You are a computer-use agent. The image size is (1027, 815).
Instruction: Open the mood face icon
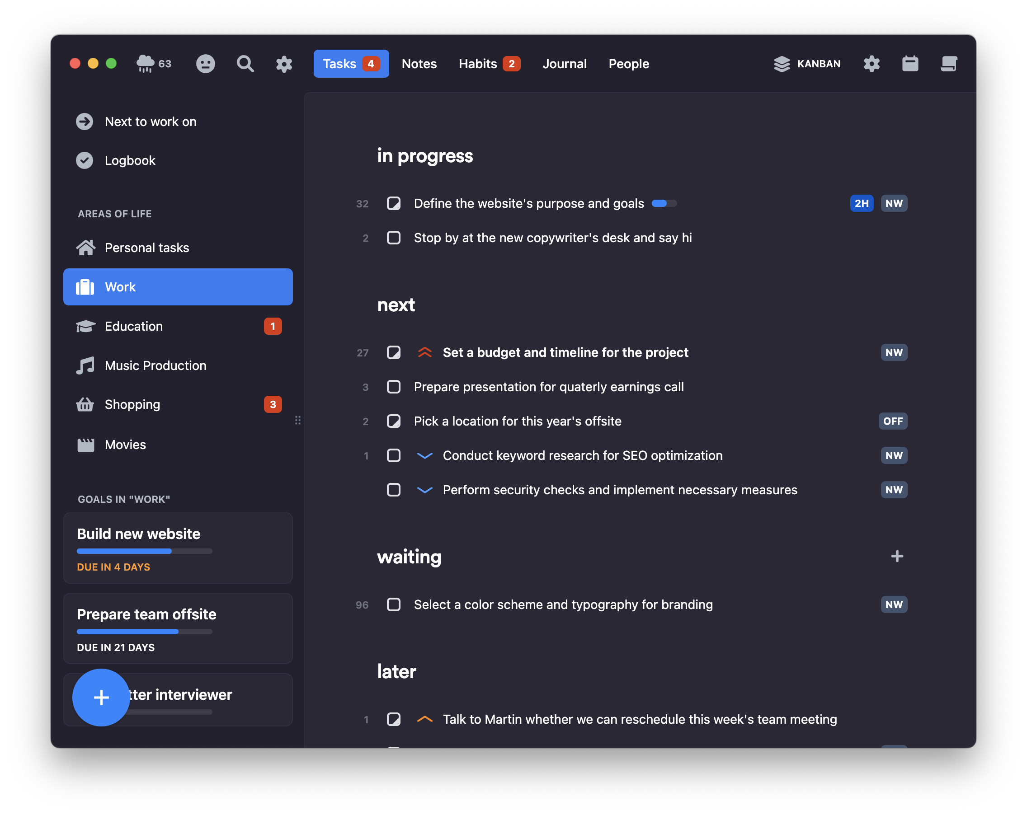pos(205,63)
